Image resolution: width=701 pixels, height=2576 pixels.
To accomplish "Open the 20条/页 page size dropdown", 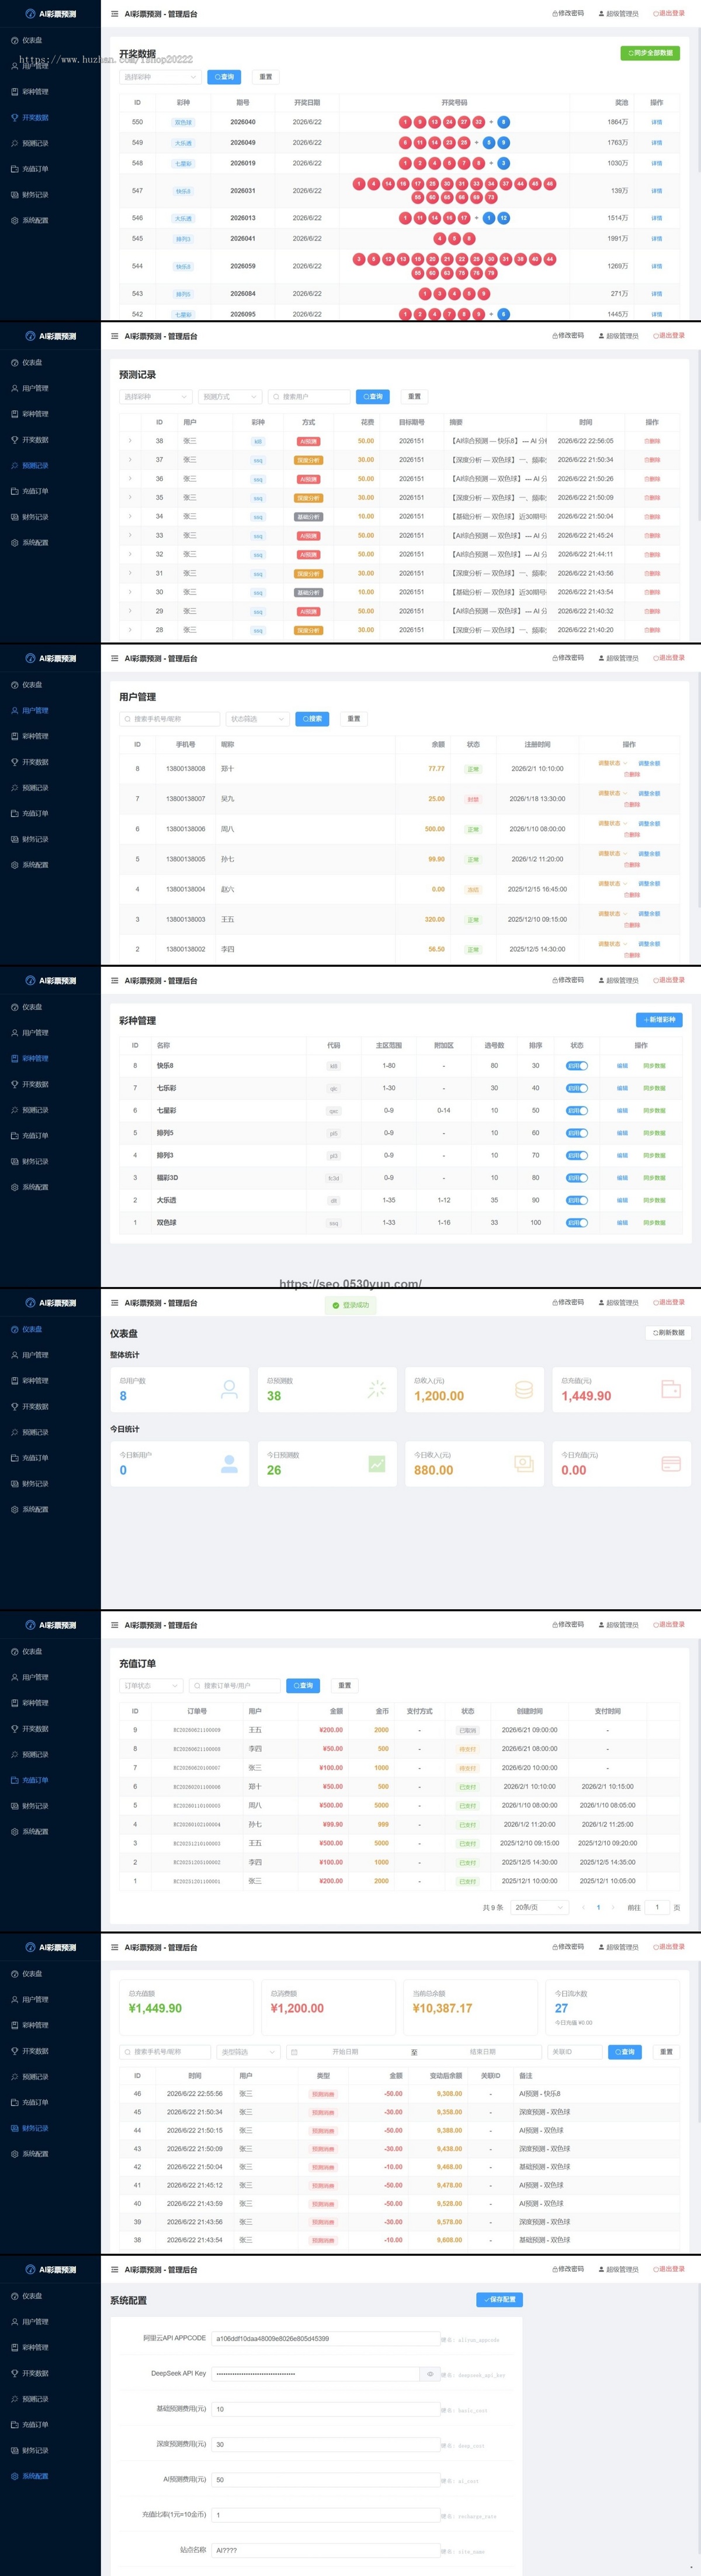I will (x=539, y=1908).
